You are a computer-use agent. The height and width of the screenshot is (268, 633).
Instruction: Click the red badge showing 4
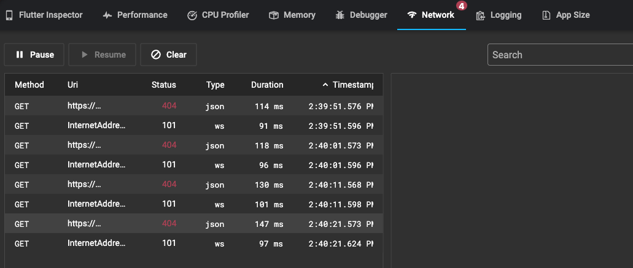pyautogui.click(x=462, y=6)
